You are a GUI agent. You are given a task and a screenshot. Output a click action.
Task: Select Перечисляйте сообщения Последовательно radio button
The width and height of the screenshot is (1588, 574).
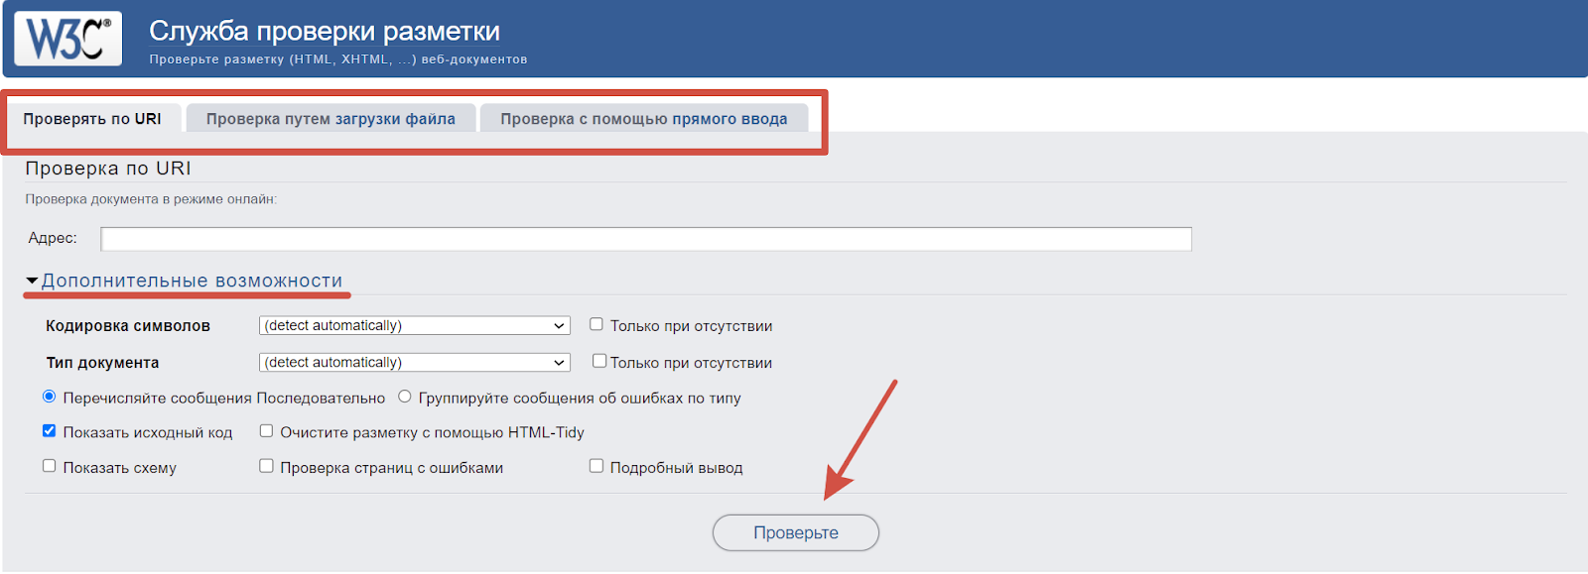pos(49,397)
